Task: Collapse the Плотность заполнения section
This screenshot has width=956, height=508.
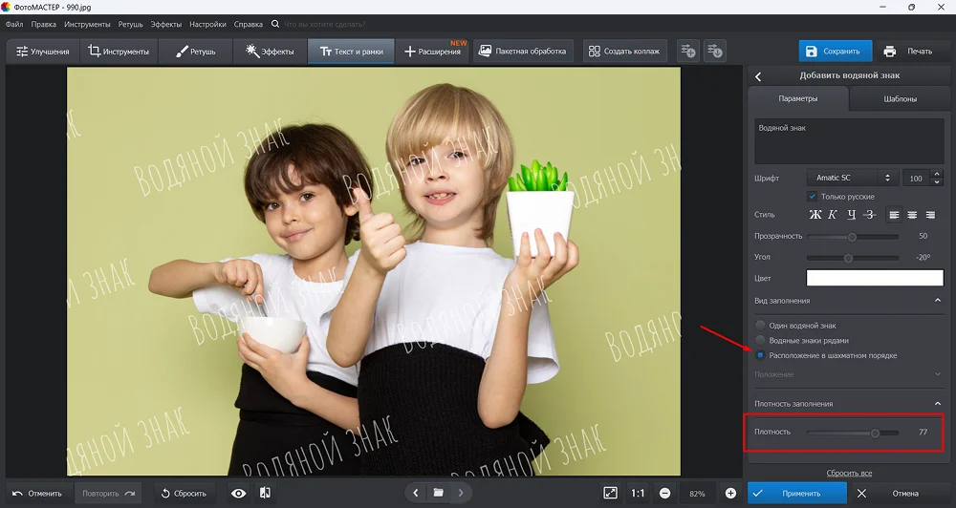Action: coord(938,403)
